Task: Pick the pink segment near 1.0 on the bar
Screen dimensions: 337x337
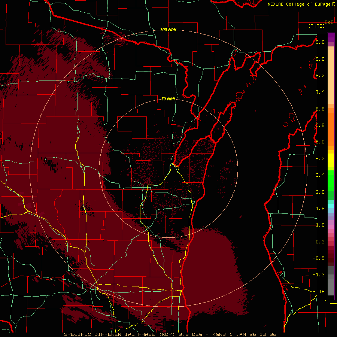Action: tap(331, 227)
